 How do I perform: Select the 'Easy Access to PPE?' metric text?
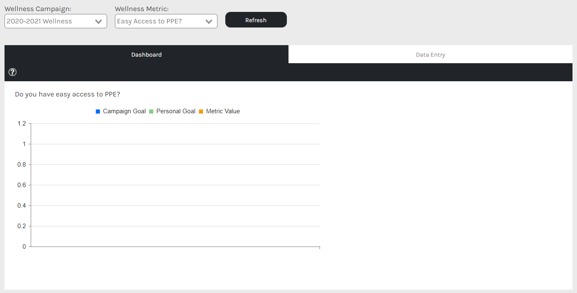coord(149,21)
